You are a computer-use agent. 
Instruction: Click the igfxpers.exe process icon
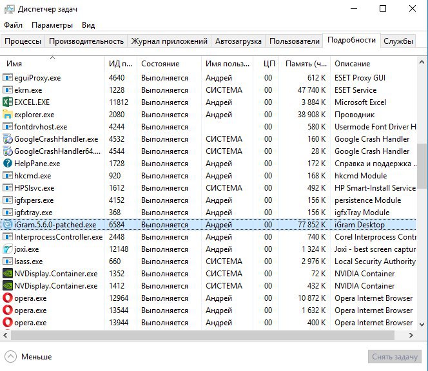pos(8,200)
